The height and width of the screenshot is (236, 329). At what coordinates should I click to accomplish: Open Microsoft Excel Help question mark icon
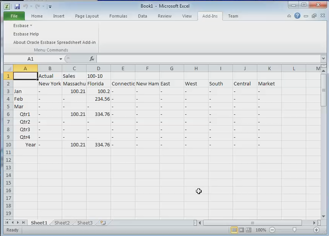297,16
